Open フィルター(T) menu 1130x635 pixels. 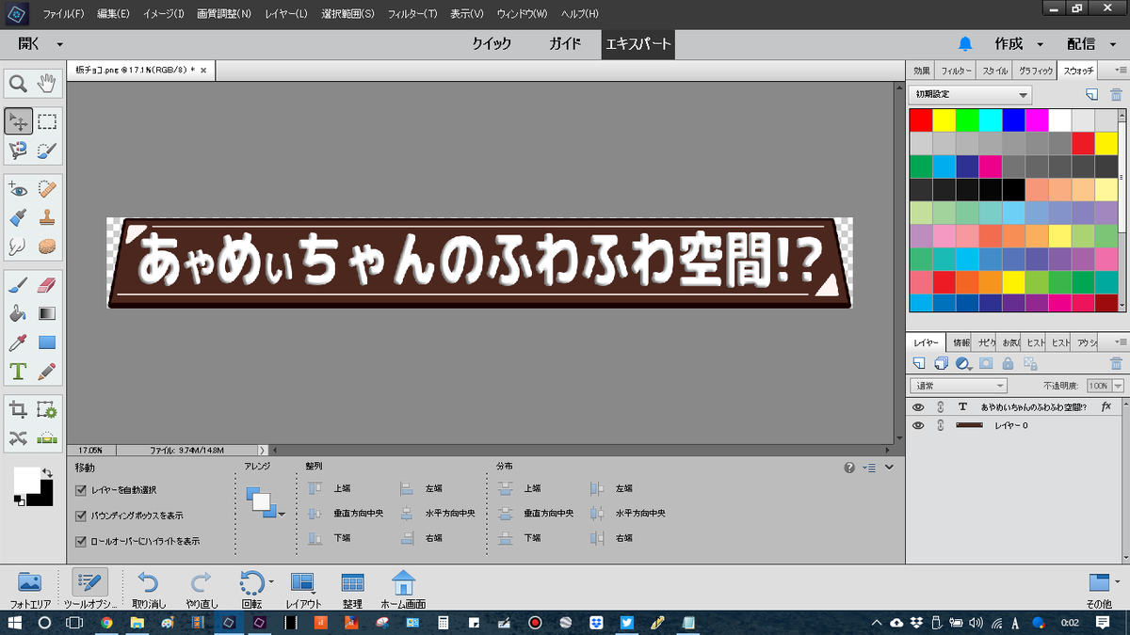[412, 14]
